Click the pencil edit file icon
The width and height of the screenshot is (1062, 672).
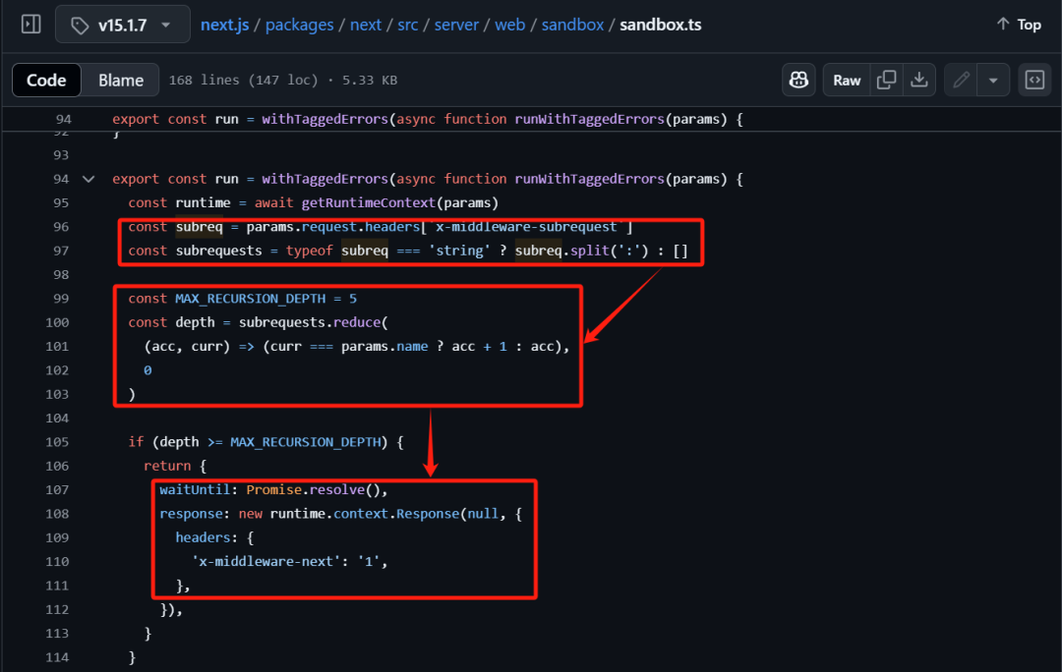(962, 81)
